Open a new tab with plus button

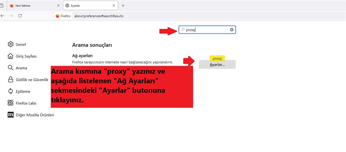pos(123,6)
